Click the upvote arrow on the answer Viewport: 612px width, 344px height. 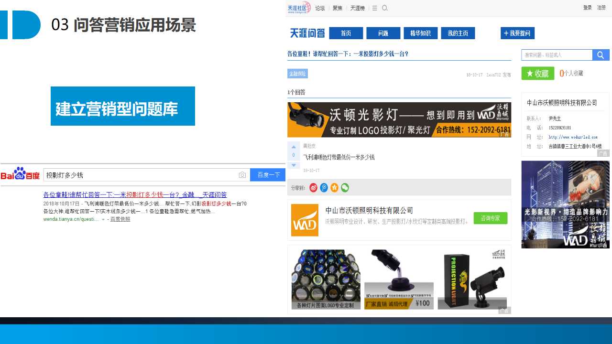pos(294,147)
